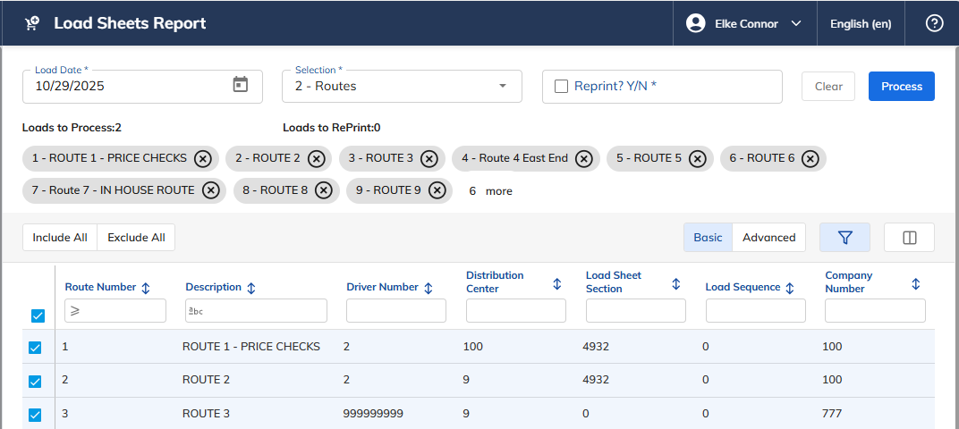Expand the 6 more routes chips
The image size is (959, 429).
490,190
